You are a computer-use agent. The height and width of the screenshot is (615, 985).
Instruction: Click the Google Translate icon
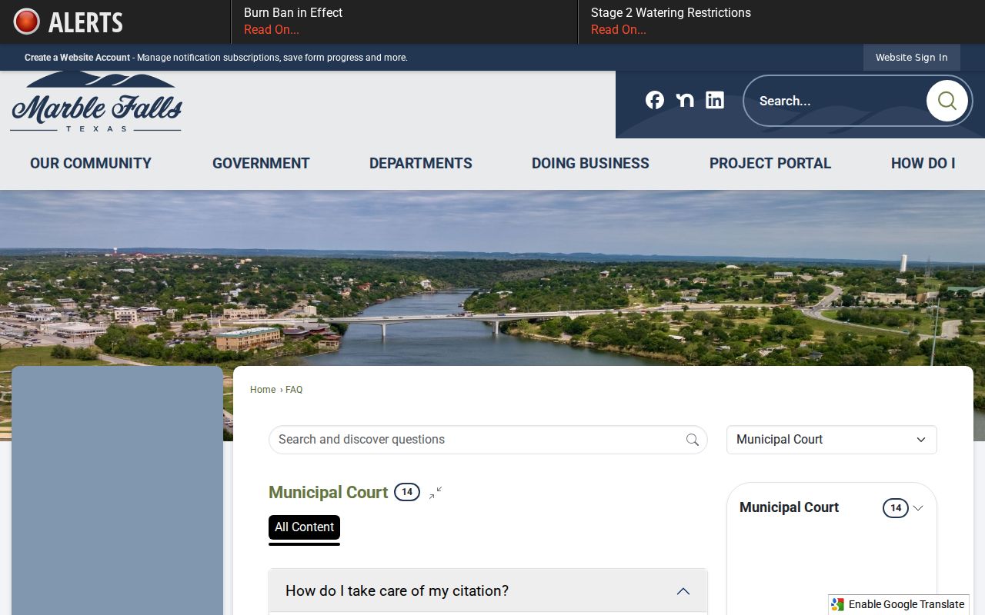(x=838, y=604)
